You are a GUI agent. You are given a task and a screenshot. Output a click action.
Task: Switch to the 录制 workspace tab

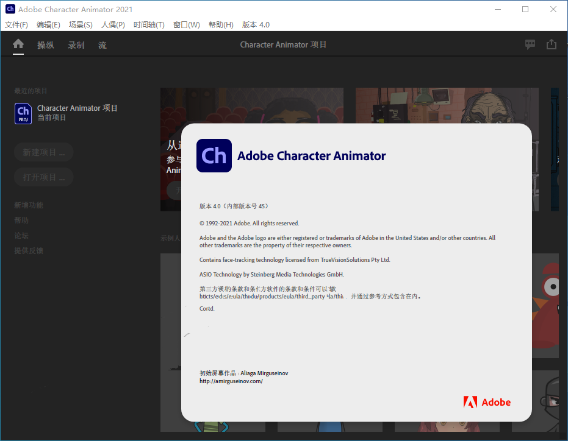tap(76, 45)
